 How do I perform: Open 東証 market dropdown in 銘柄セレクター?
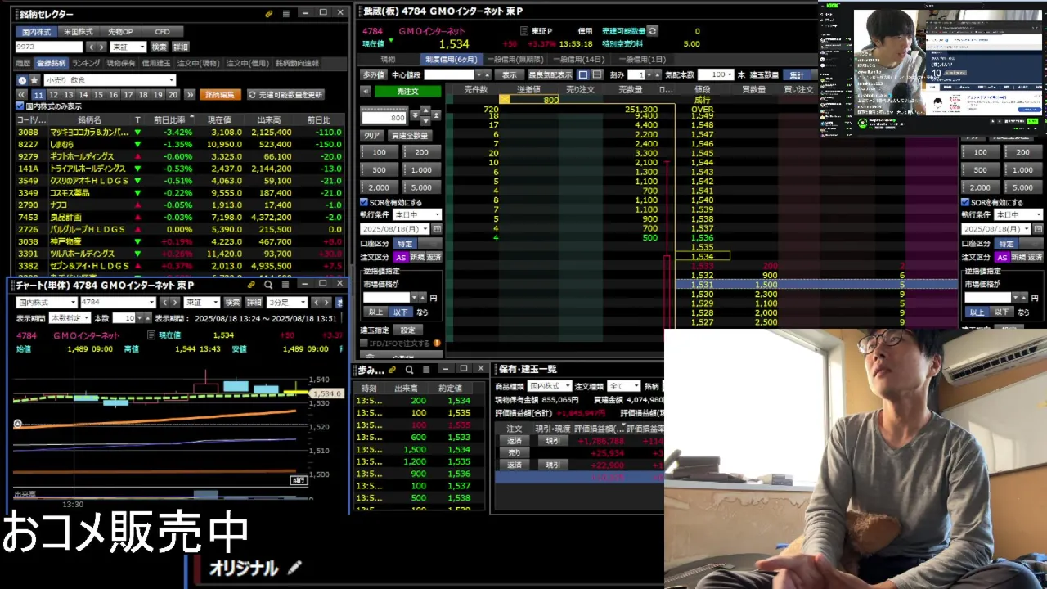128,47
